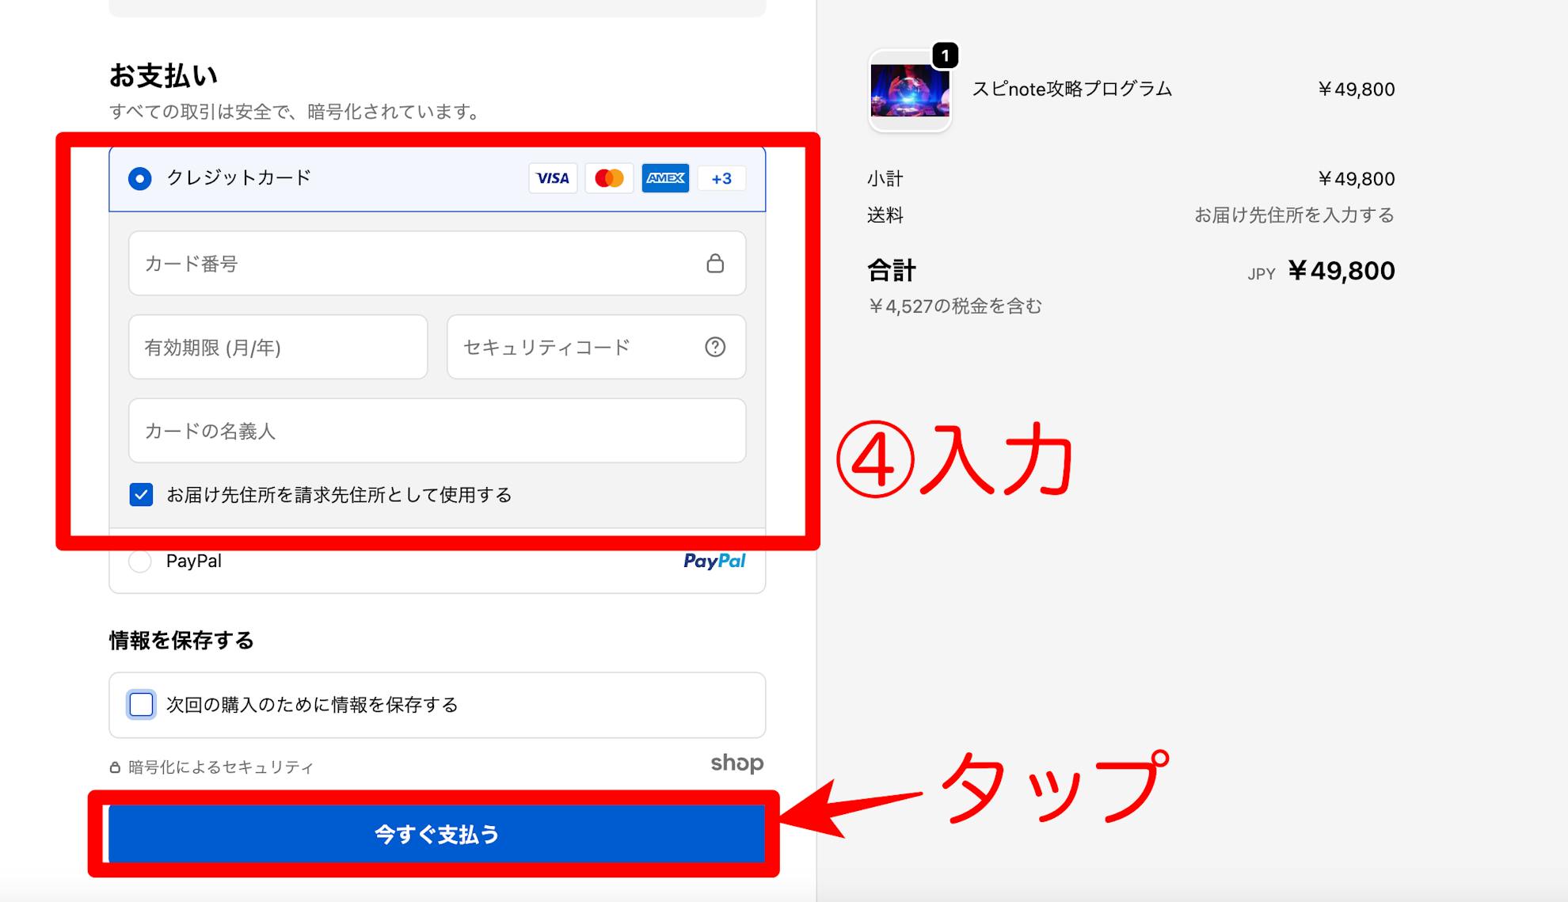Select the クレジットカード radio button
The width and height of the screenshot is (1568, 902).
140,178
